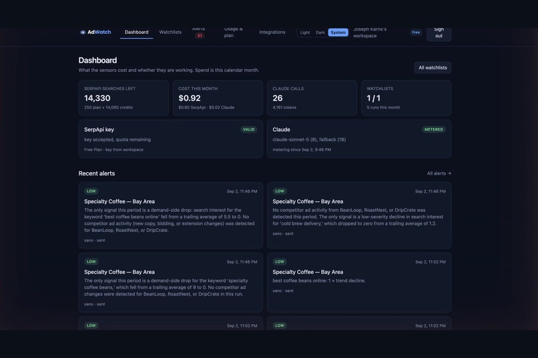Open the Usage & plan tab
Screen dimensions: 538x358
[x=234, y=32]
